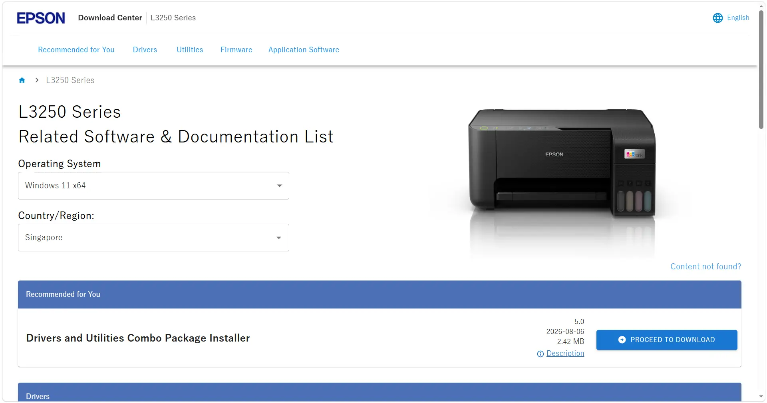Open the Drivers tab
Image resolution: width=767 pixels, height=403 pixels.
[x=145, y=50]
